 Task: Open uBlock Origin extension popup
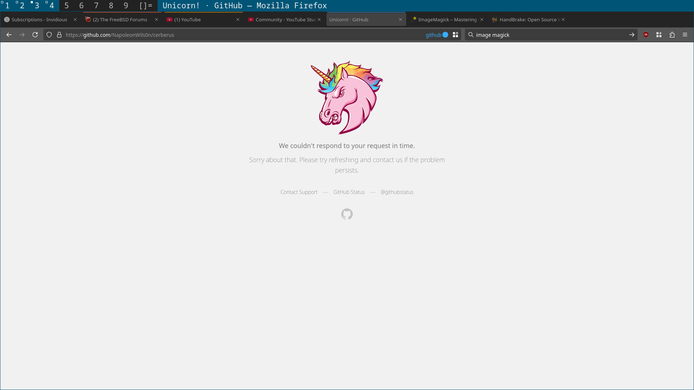click(646, 35)
